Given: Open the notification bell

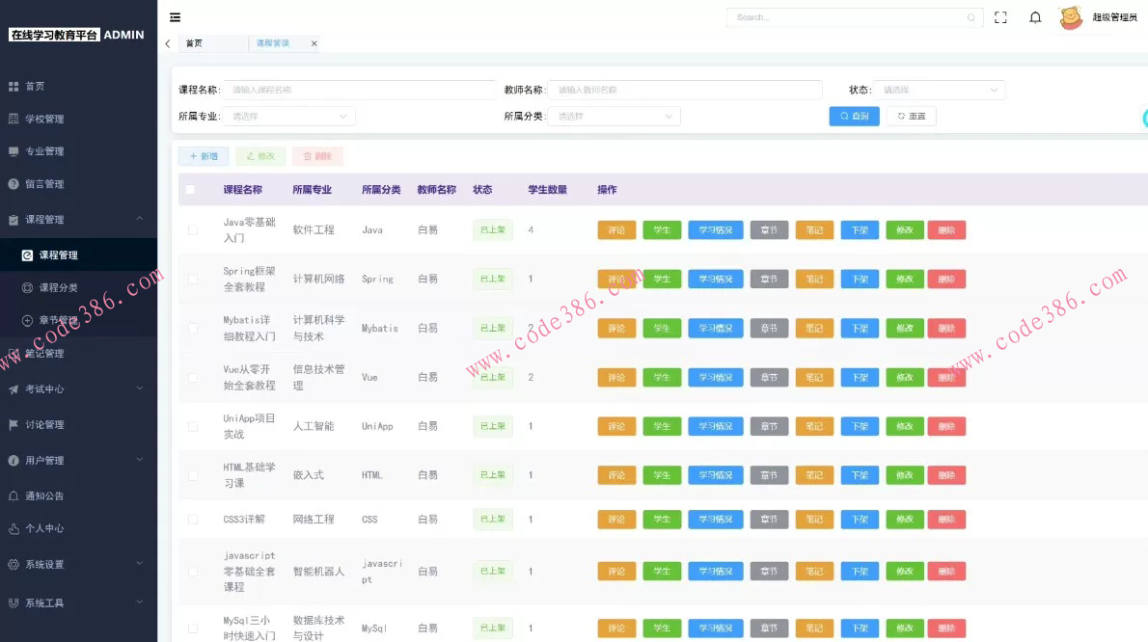Looking at the screenshot, I should [1035, 17].
